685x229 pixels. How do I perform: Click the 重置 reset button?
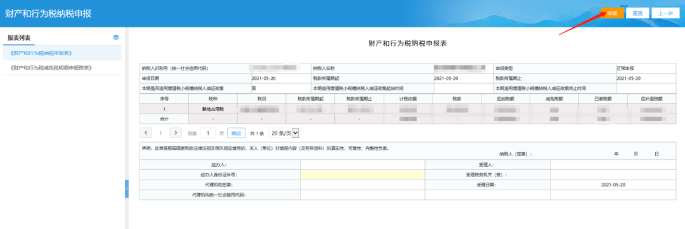637,13
